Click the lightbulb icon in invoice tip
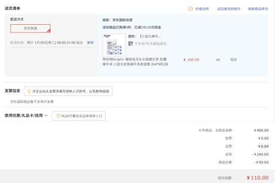Image resolution: width=275 pixels, height=183 pixels. point(29,91)
